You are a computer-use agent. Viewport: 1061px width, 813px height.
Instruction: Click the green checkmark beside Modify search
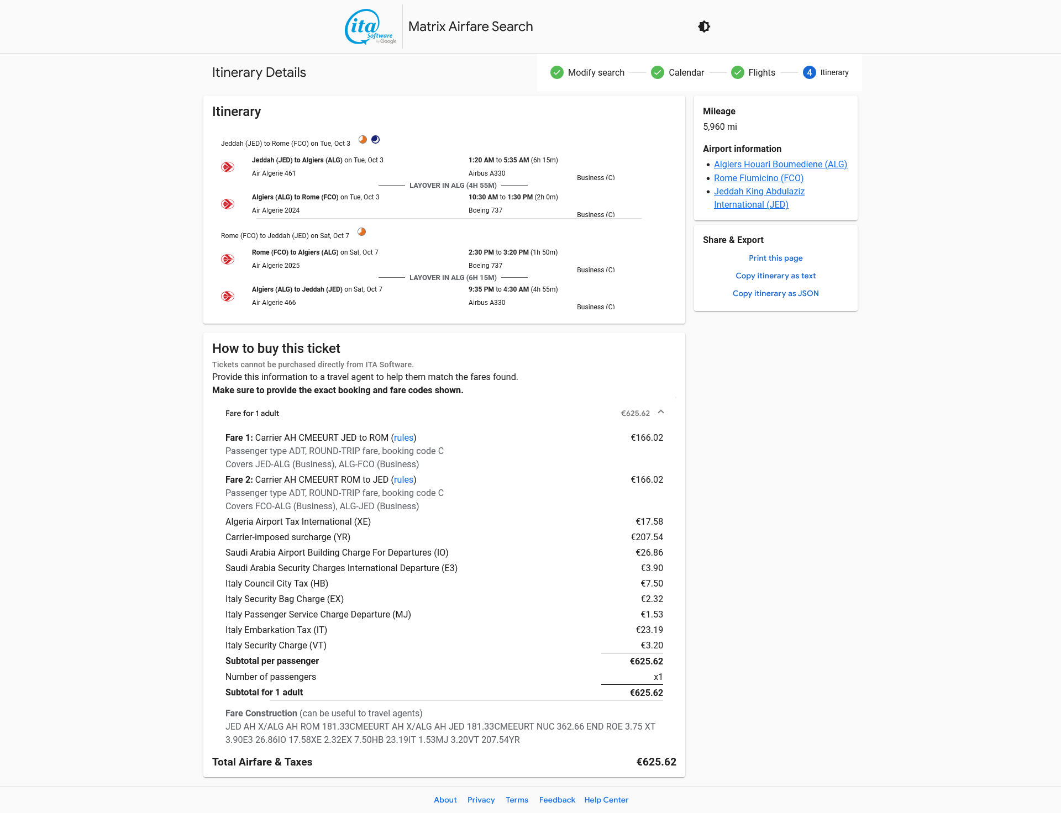click(x=557, y=72)
